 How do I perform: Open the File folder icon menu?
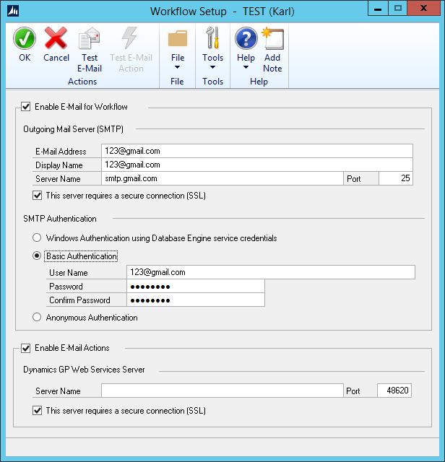(178, 38)
